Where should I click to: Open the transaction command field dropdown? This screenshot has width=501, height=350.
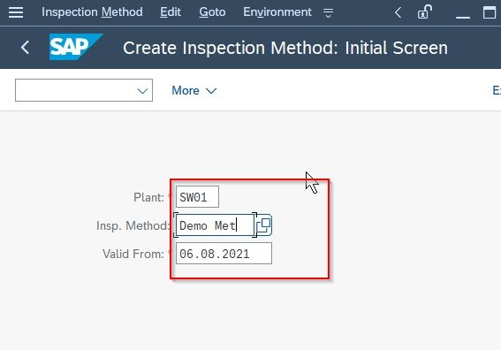click(x=84, y=90)
